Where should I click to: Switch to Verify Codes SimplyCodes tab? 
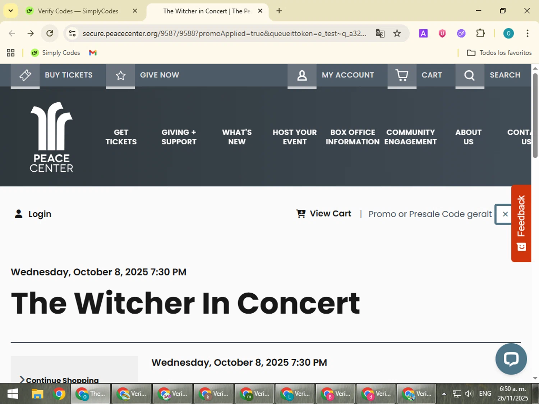[x=78, y=11]
